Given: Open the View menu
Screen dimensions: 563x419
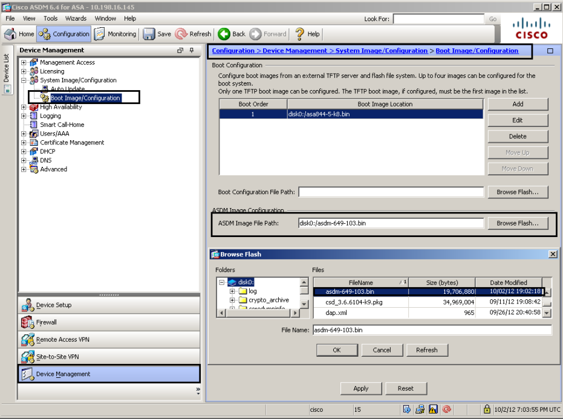Looking at the screenshot, I should click(x=29, y=18).
